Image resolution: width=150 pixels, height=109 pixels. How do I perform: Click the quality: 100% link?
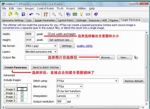pos(85,46)
